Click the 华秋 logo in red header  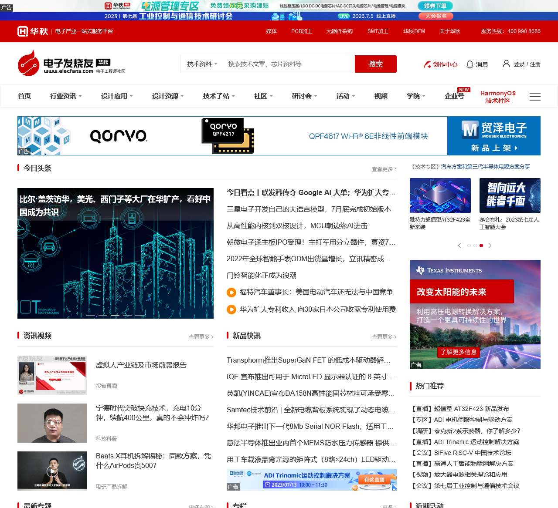click(x=33, y=31)
